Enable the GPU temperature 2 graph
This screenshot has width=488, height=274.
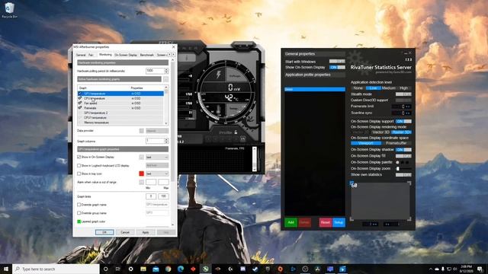coord(80,113)
